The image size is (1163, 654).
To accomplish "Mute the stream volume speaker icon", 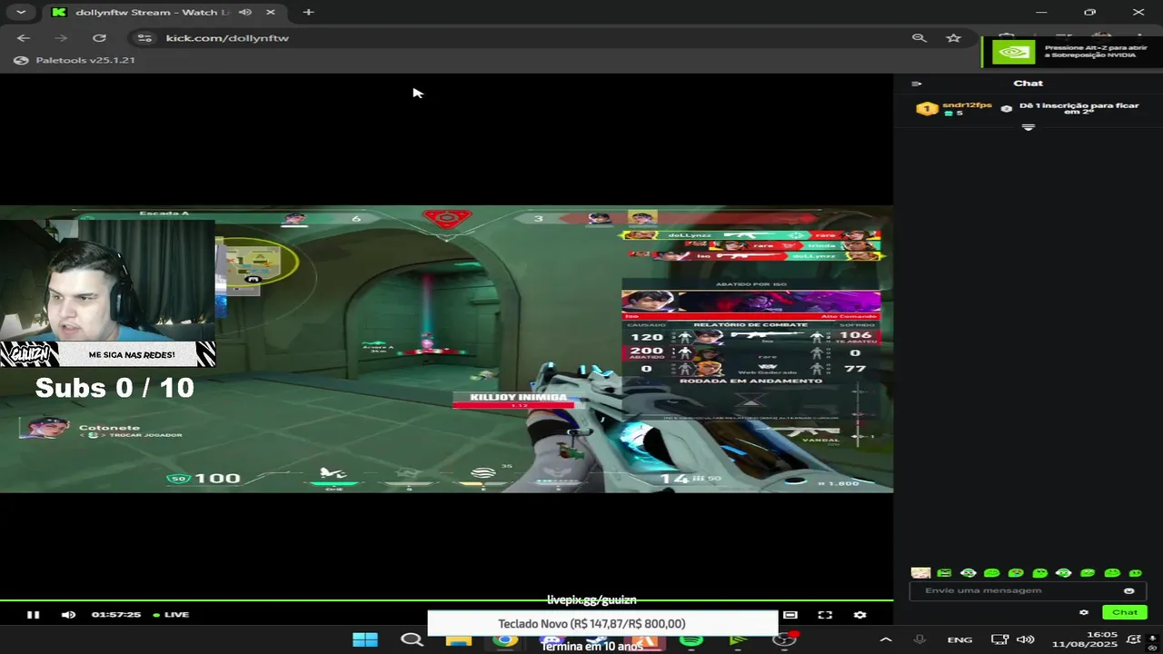I will [x=68, y=615].
